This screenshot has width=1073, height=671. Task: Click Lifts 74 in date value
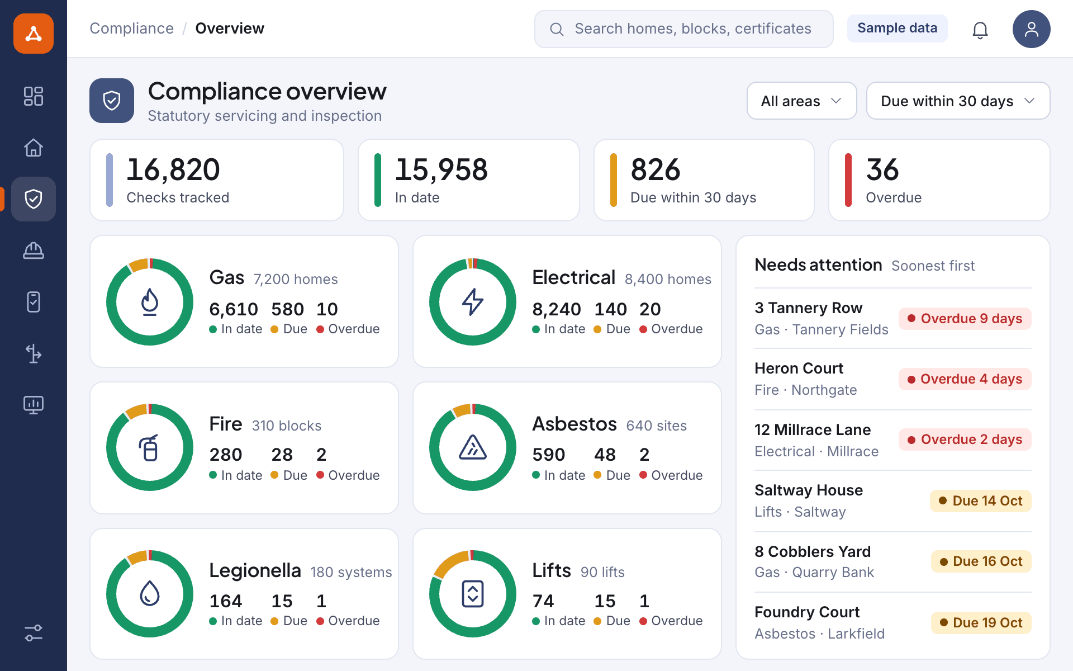[x=543, y=601]
